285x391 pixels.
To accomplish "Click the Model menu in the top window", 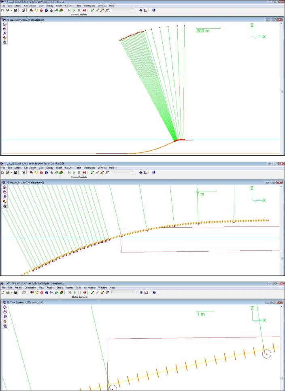I will pos(18,6).
